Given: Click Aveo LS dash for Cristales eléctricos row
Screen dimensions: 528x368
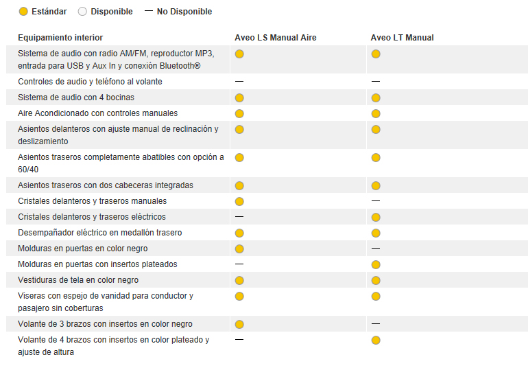Looking at the screenshot, I should pyautogui.click(x=239, y=217).
